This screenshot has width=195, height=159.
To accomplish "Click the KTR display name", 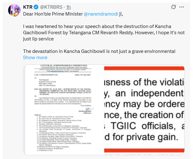I will (28, 7).
